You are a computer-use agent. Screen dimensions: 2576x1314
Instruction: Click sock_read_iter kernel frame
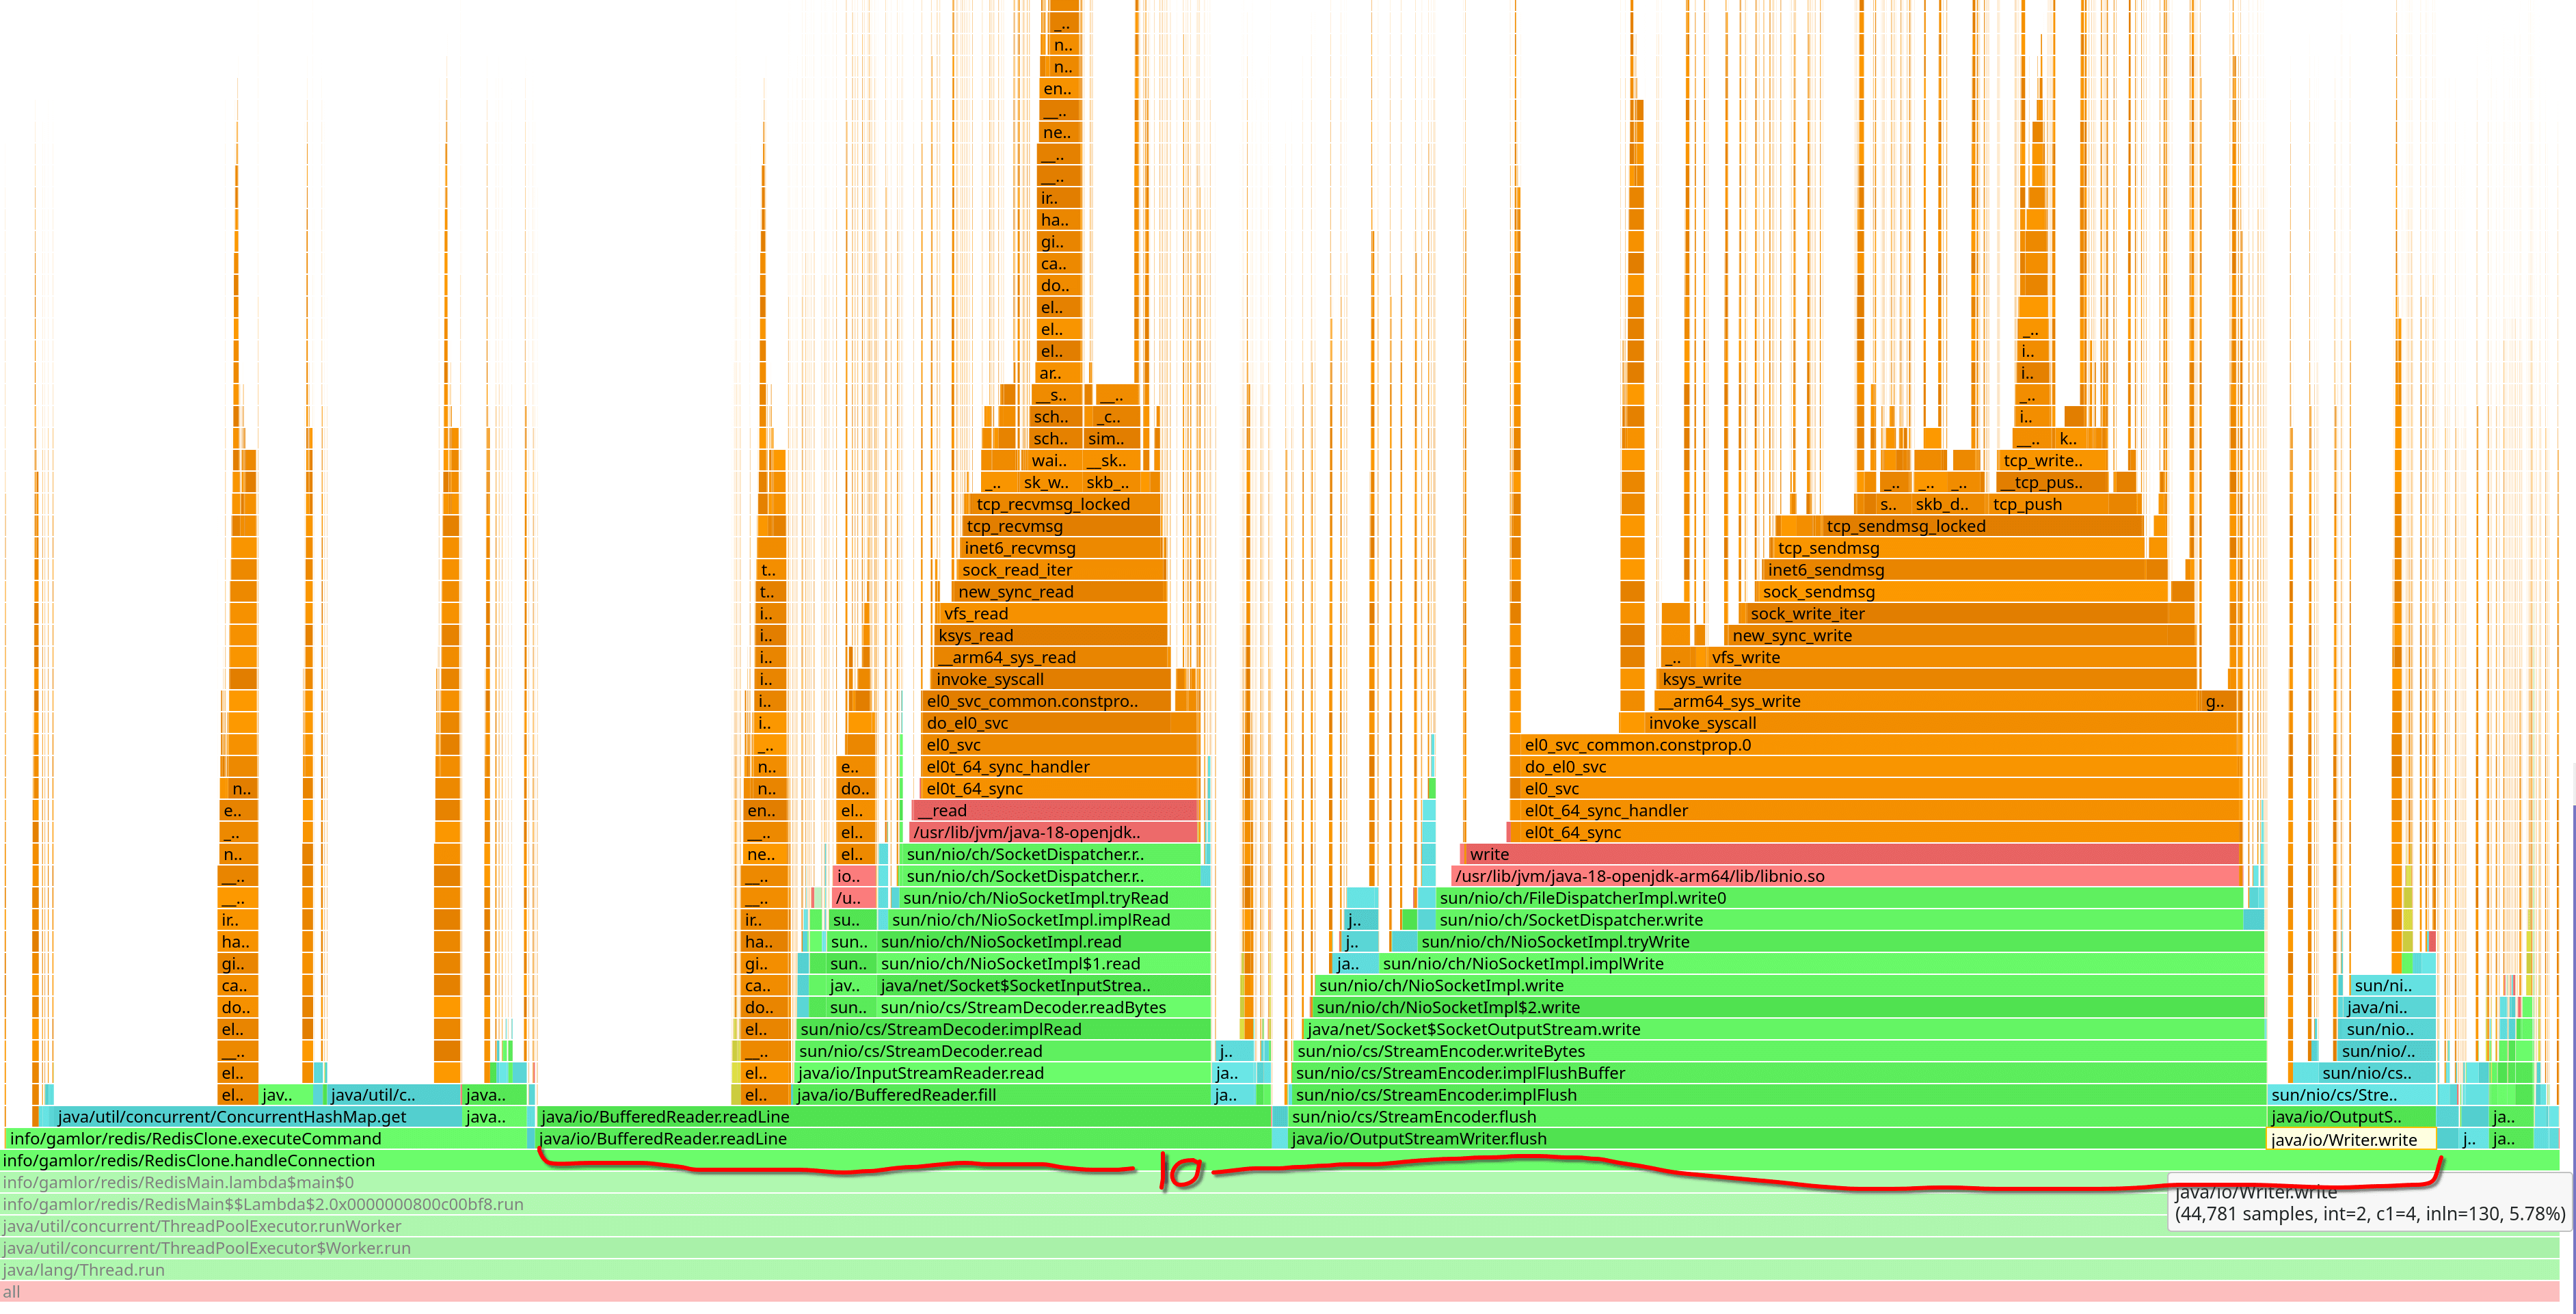[x=1062, y=570]
